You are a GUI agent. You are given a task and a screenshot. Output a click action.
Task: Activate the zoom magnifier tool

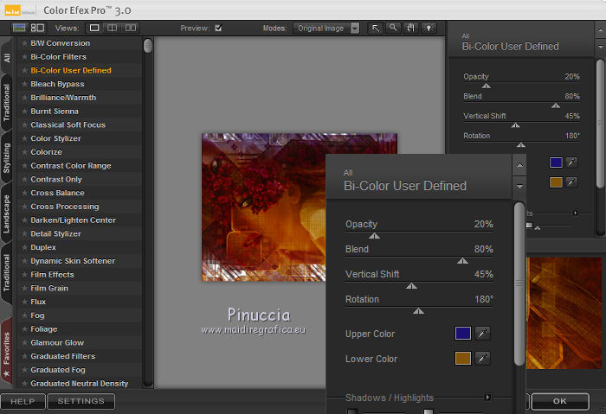[393, 28]
